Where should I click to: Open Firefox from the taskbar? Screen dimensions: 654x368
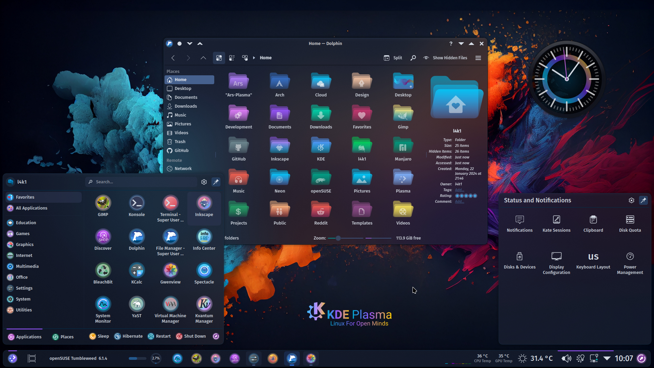click(x=272, y=358)
